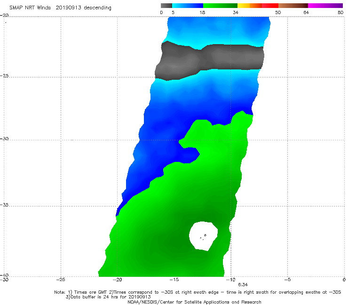Click the note 'Data buffer is 24 hrs for 20190913'
The image size is (348, 305).
point(108,297)
